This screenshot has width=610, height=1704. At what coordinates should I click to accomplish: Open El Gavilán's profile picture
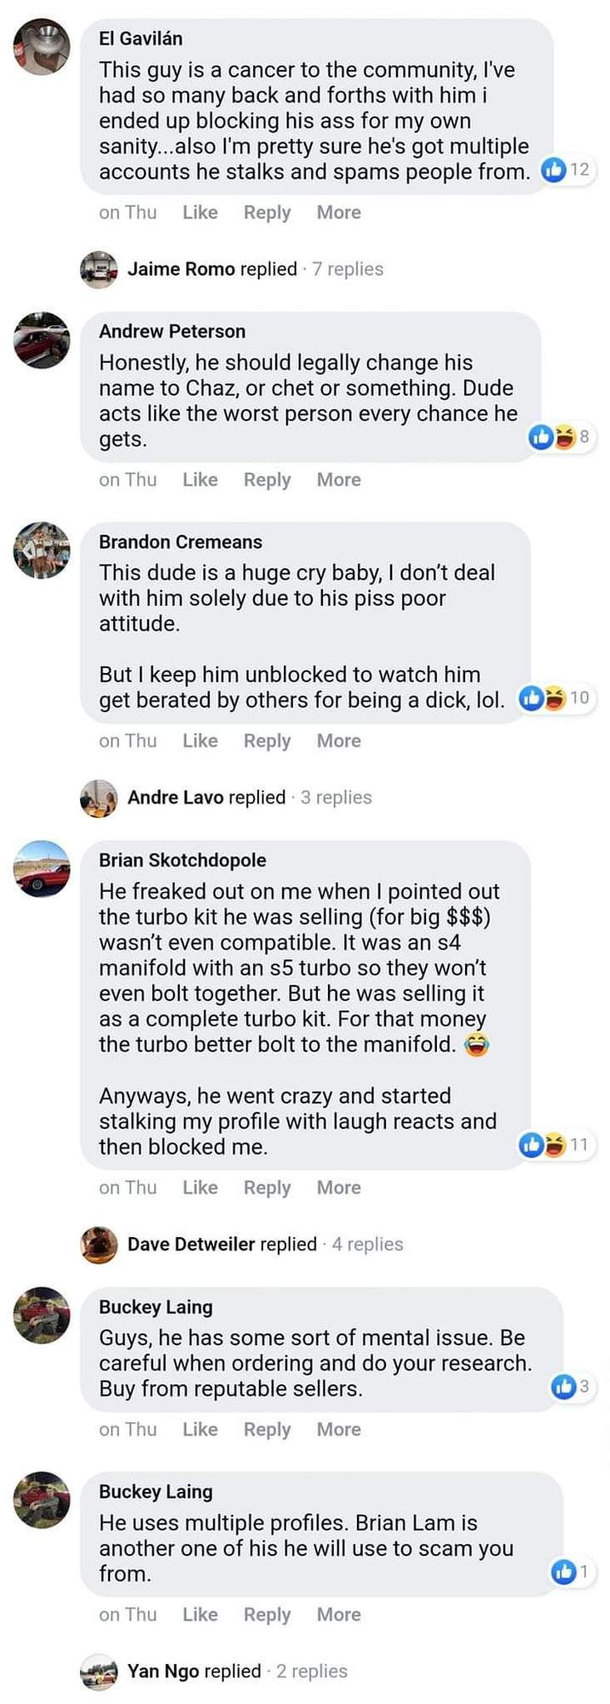coord(42,47)
